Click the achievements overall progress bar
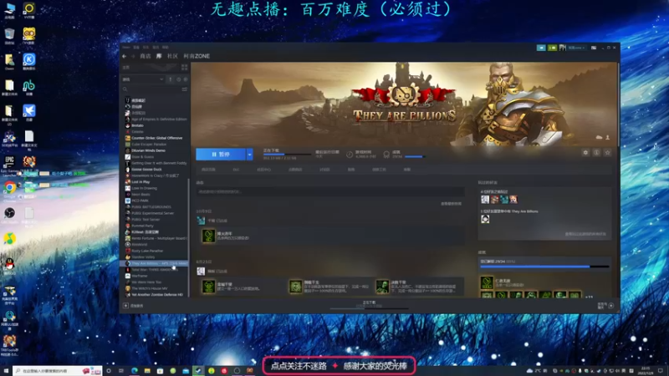The image size is (669, 376). (544, 267)
